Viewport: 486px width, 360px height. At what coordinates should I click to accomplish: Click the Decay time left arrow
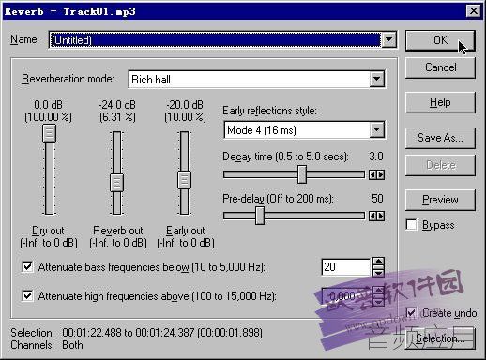click(x=372, y=174)
